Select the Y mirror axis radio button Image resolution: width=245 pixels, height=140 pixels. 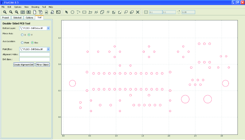[x=29, y=35]
